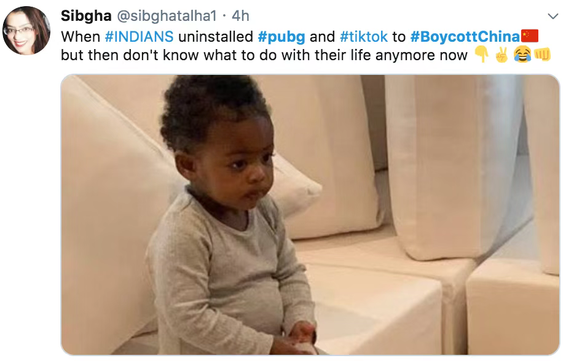Screen dimensions: 574x361
Task: Open the tweet via 4h timestamp
Action: click(x=240, y=16)
